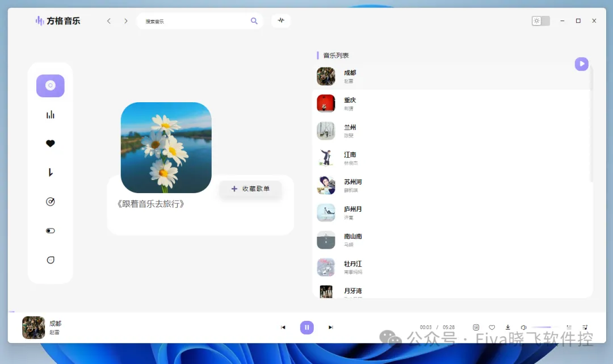Like current song with player heart icon

492,327
